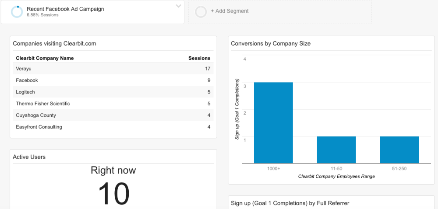Image resolution: width=438 pixels, height=209 pixels.
Task: Open the Active Users widget title
Action: pos(29,157)
